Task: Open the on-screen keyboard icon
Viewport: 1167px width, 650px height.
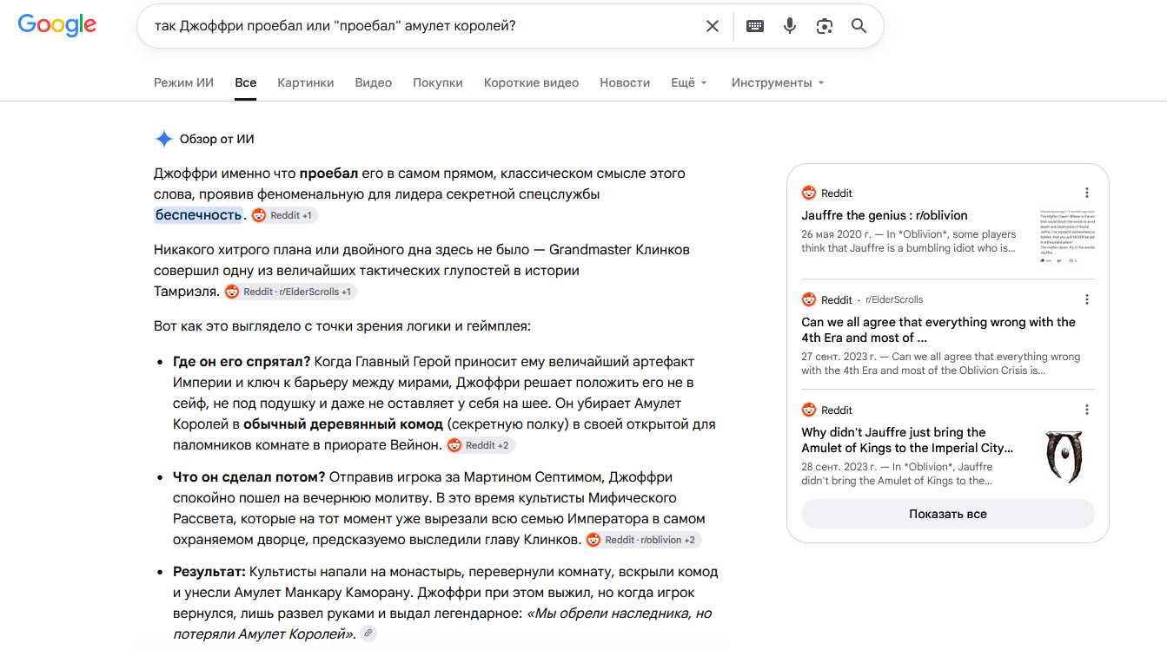Action: tap(755, 26)
